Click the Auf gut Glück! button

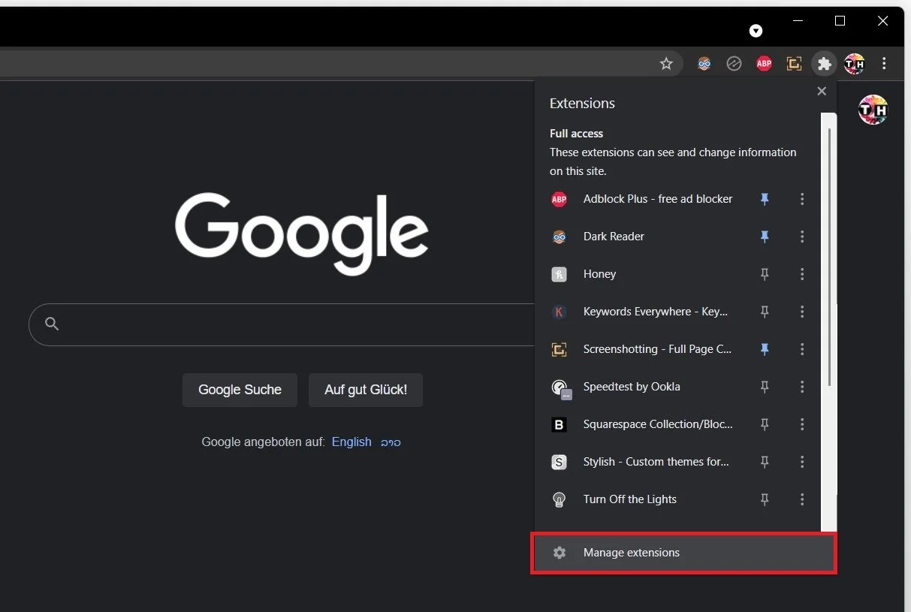coord(366,390)
